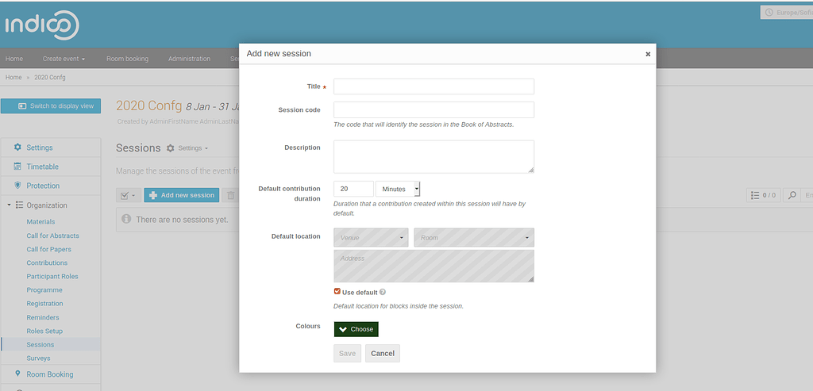
Task: Open Programme in the sidebar
Action: (44, 290)
